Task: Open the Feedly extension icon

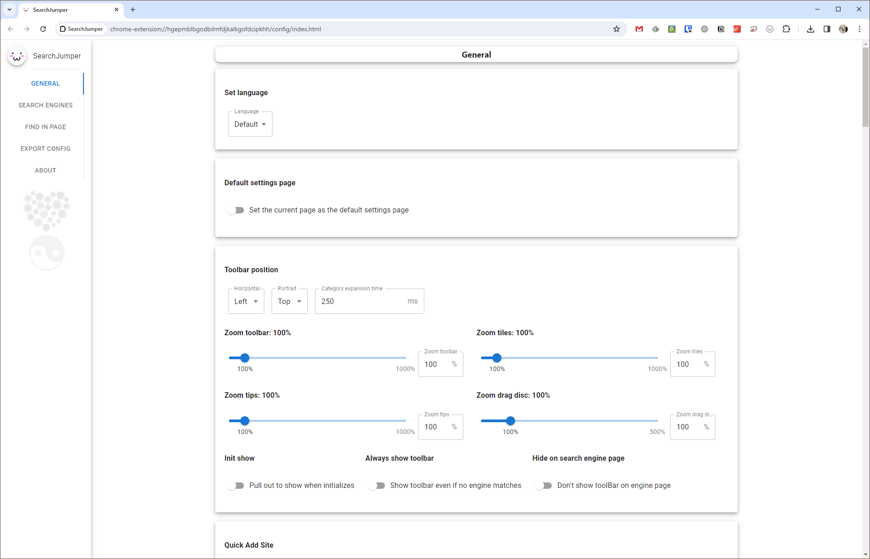Action: tap(656, 29)
